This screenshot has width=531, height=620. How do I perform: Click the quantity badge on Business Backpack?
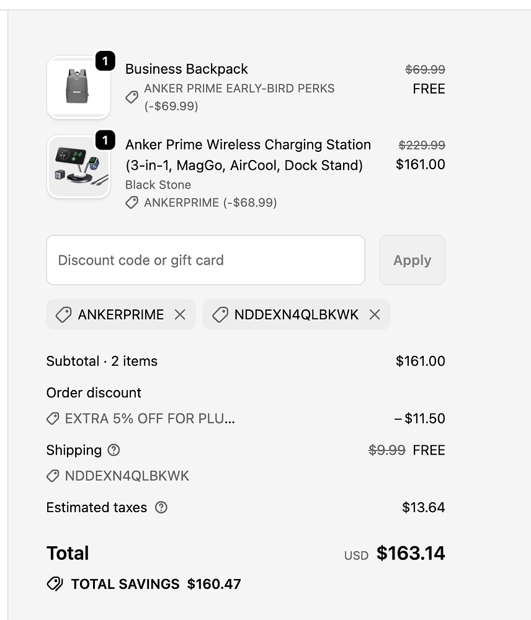pyautogui.click(x=105, y=61)
